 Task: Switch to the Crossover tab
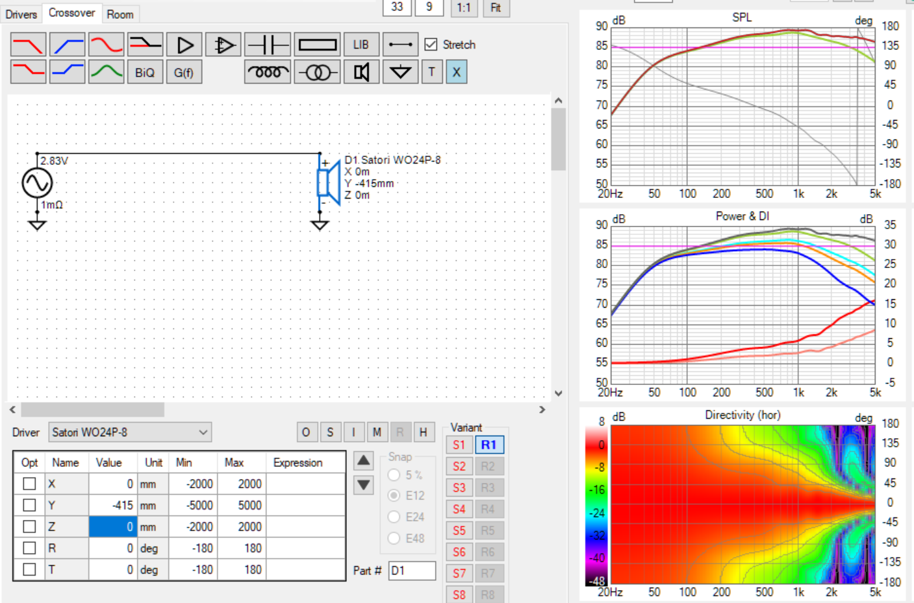pyautogui.click(x=71, y=12)
